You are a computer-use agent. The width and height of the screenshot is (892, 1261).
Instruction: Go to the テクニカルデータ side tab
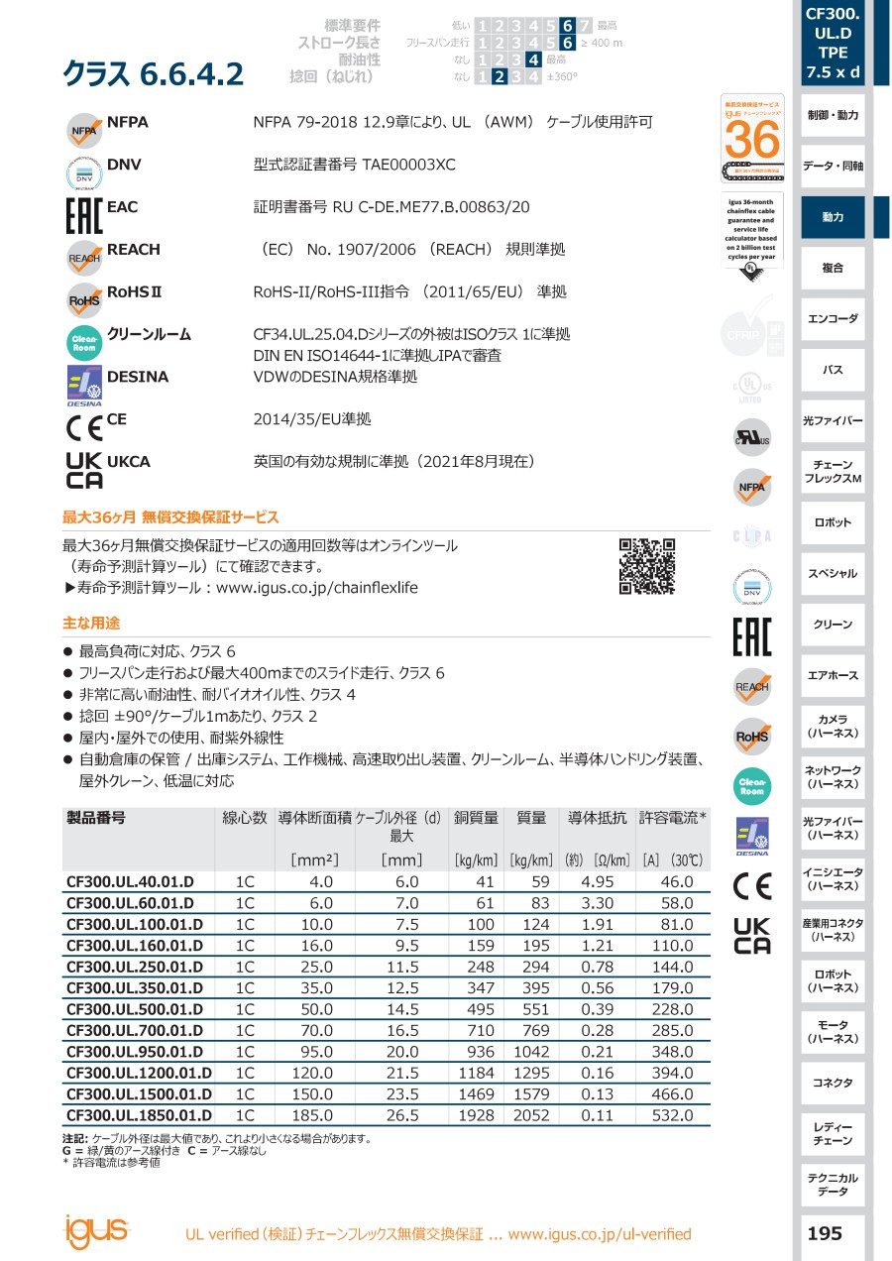833,1185
